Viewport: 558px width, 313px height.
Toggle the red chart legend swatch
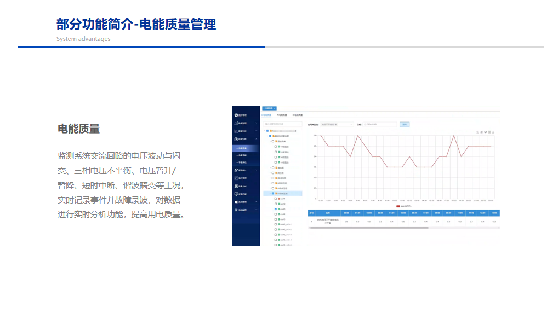(398, 206)
